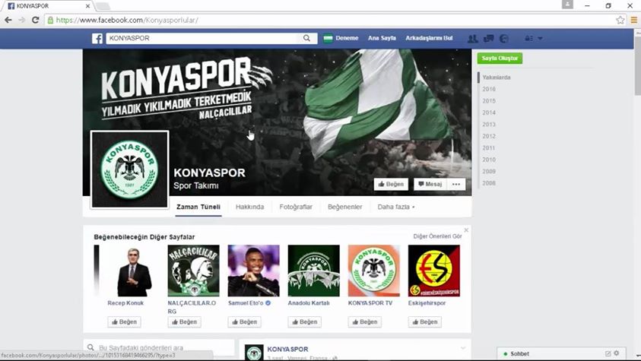Reload the page
Image resolution: width=641 pixels, height=361 pixels.
36,20
